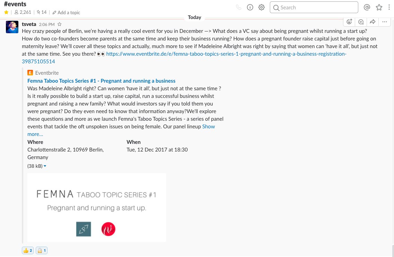Unstar the #events channel
394x257 pixels.
tap(6, 12)
